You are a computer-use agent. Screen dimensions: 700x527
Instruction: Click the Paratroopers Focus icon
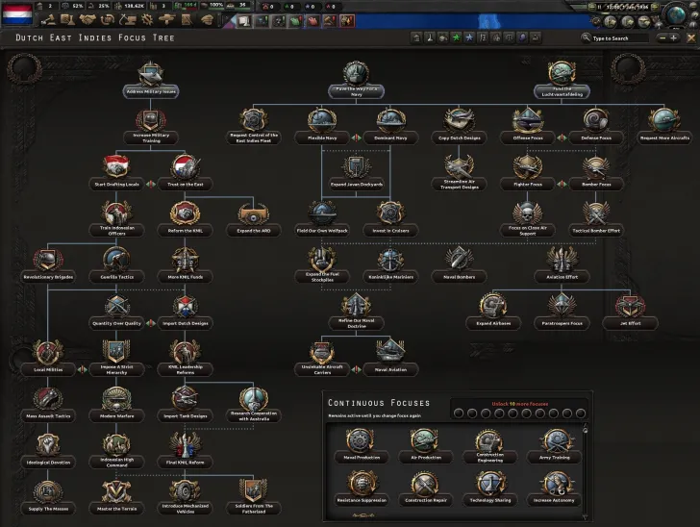coord(563,308)
